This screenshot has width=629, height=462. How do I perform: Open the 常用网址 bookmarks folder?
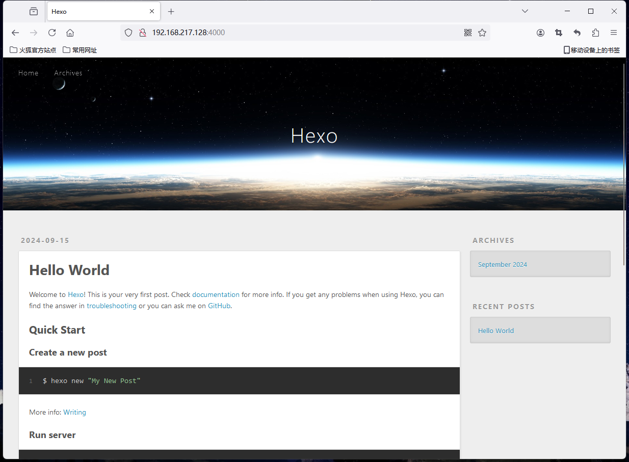point(80,50)
